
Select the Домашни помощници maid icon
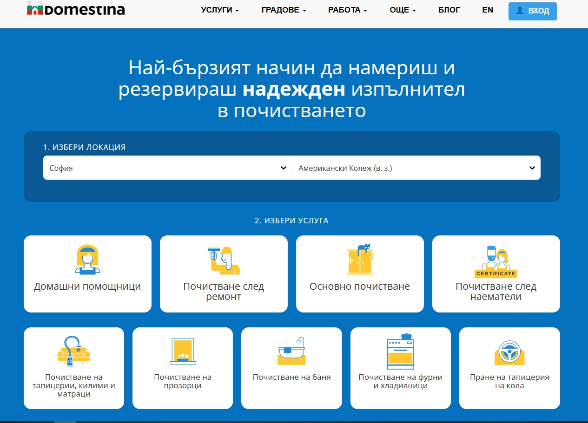click(x=87, y=259)
